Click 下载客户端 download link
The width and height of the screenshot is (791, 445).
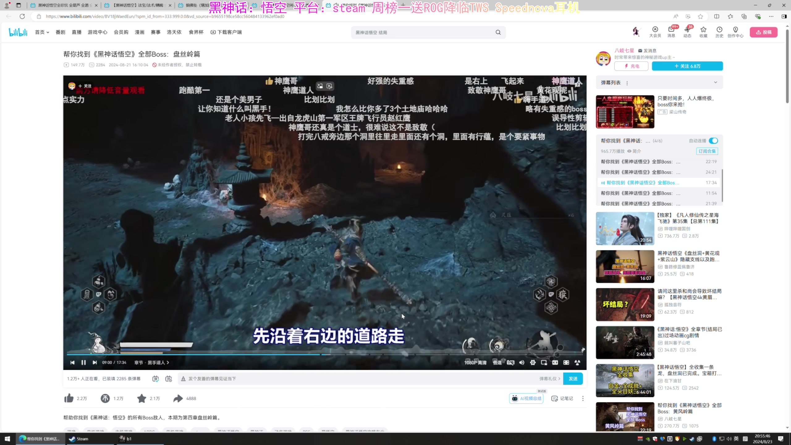pyautogui.click(x=226, y=32)
